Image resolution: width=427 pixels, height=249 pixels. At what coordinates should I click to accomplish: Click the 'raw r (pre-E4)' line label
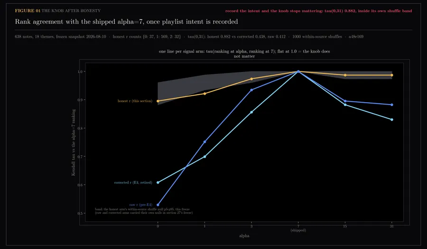tap(141, 205)
